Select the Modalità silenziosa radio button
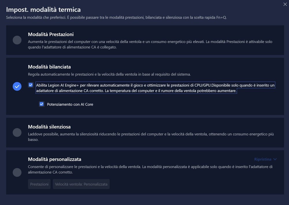 tap(17, 132)
